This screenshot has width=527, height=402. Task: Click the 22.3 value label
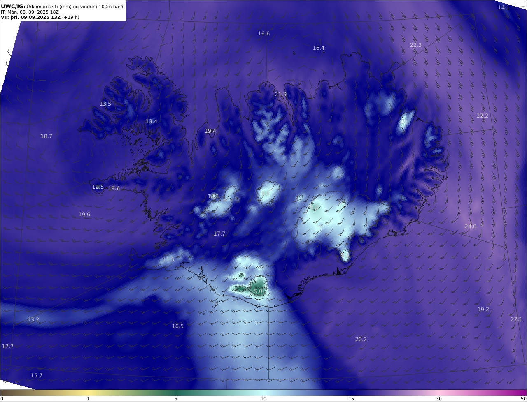(x=416, y=45)
